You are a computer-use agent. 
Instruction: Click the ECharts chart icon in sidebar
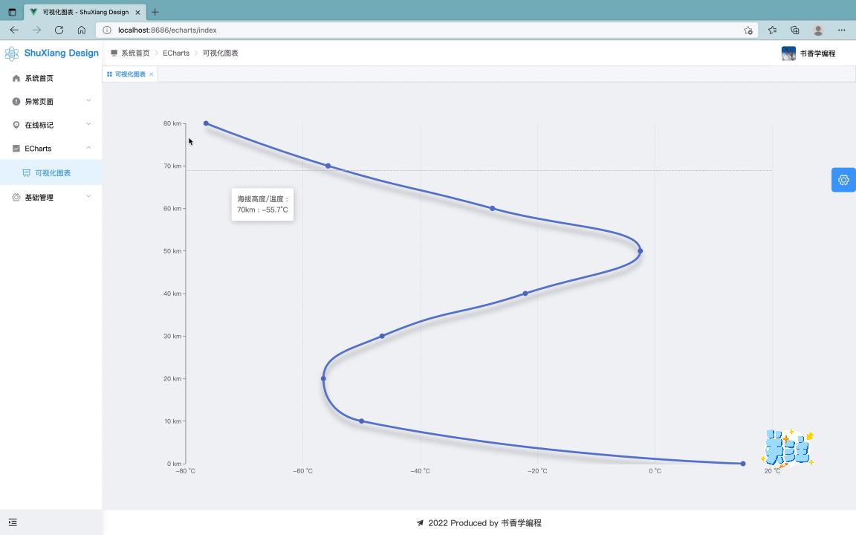click(x=16, y=149)
